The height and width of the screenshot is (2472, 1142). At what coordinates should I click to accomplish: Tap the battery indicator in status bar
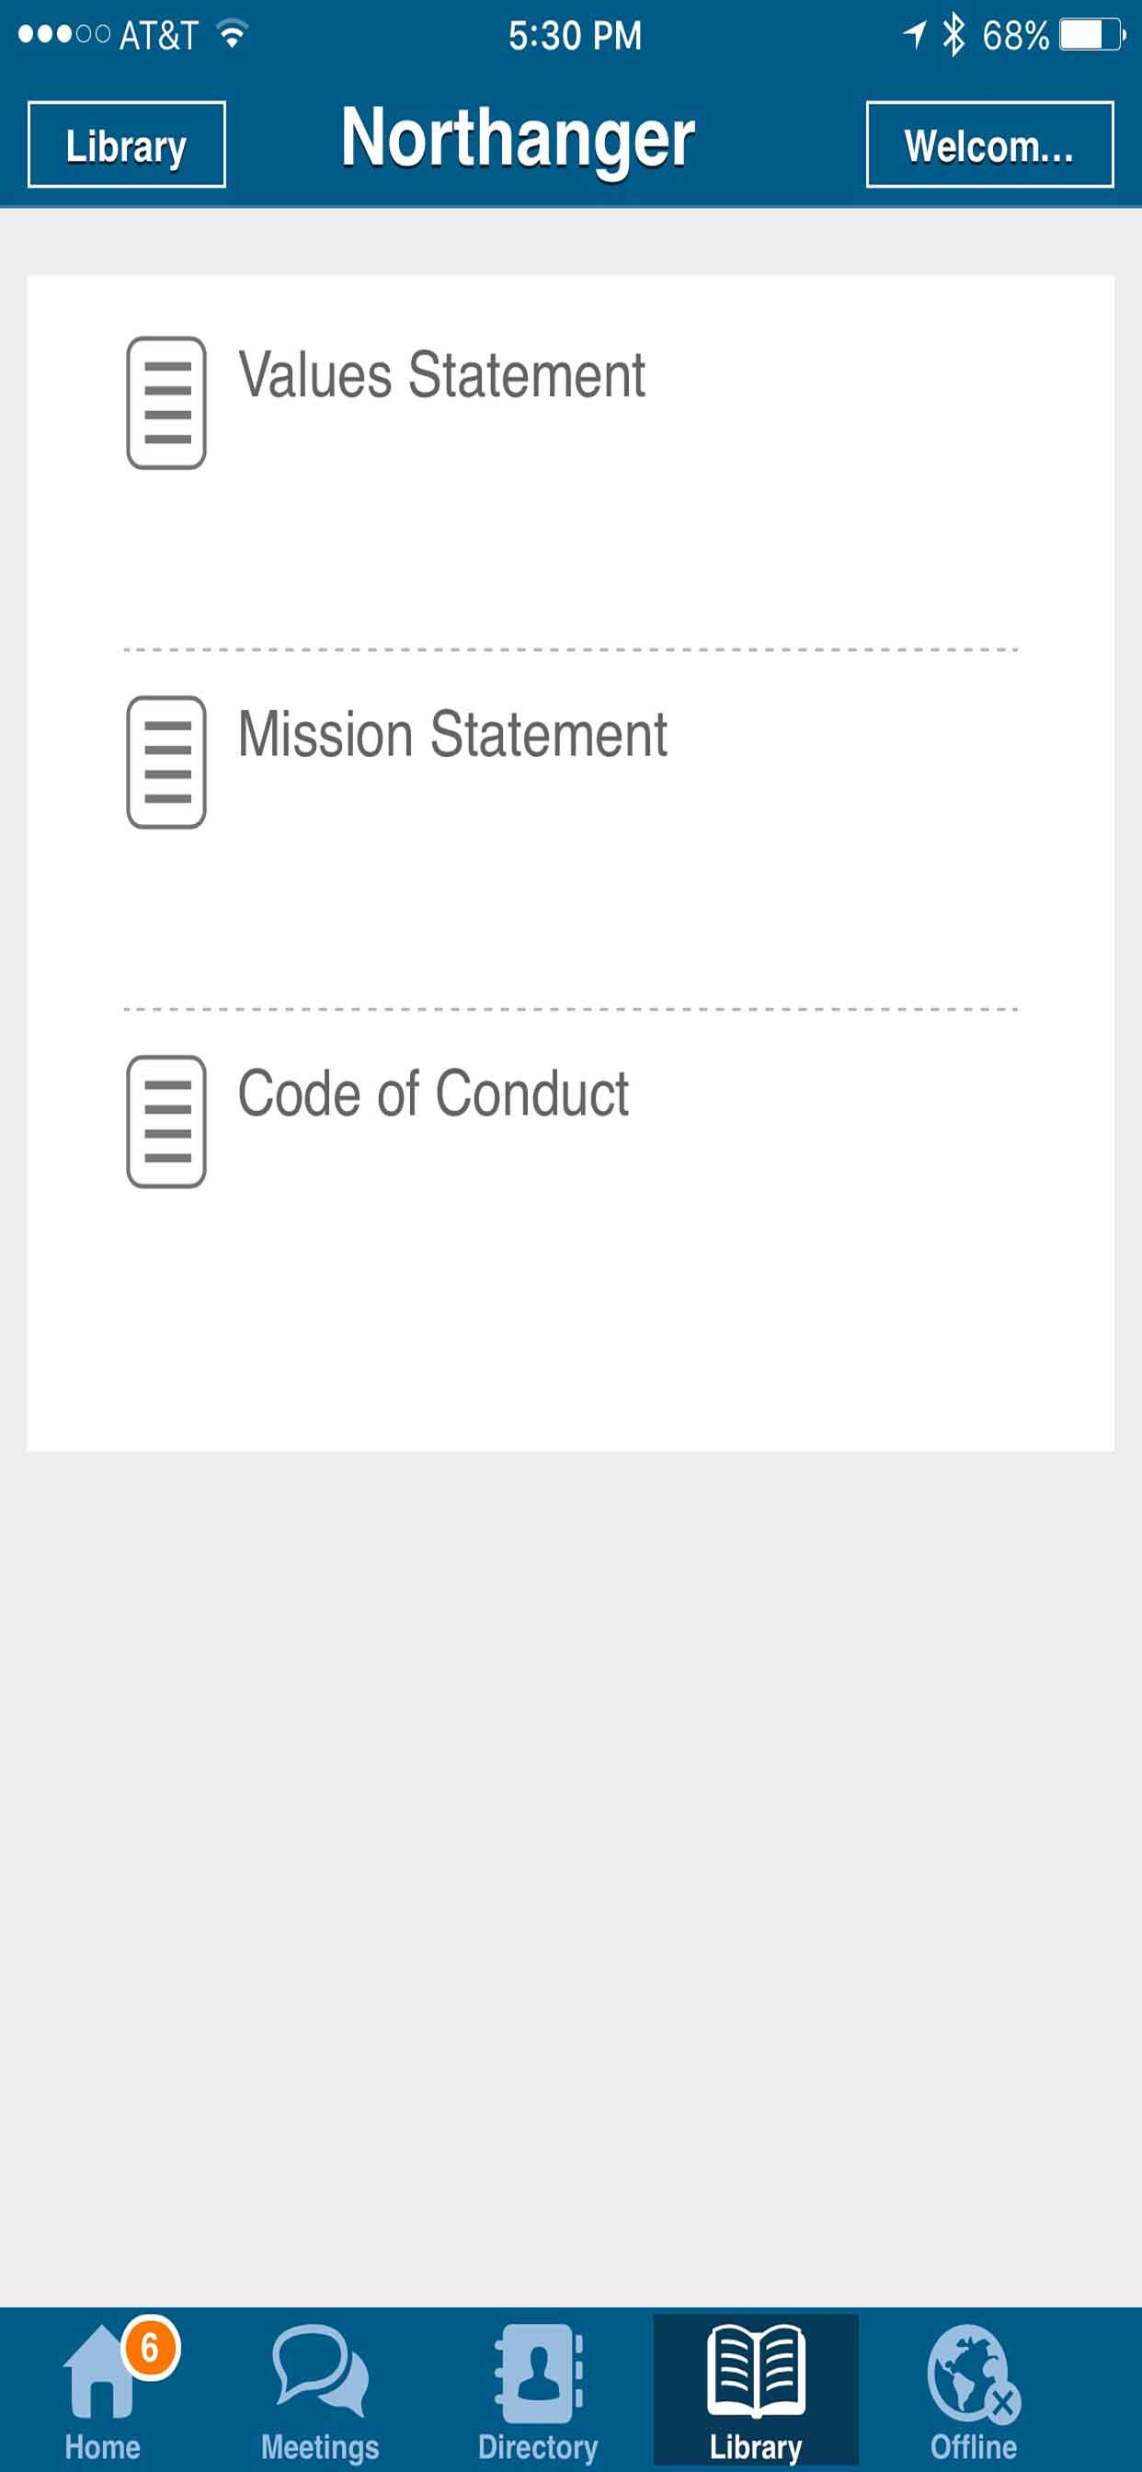click(1092, 36)
